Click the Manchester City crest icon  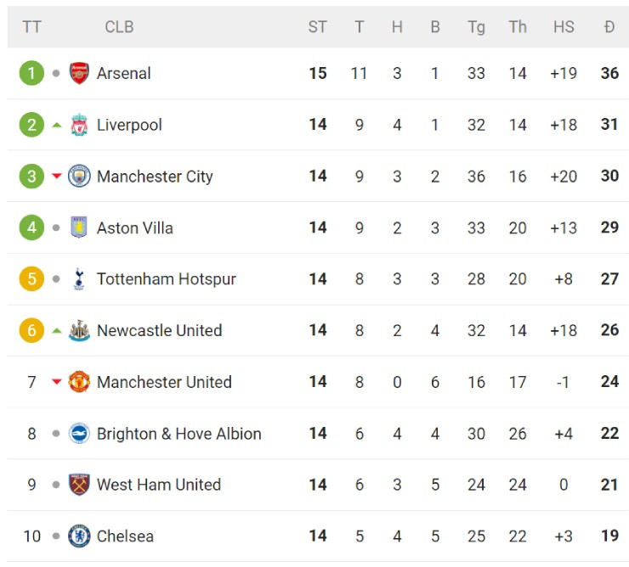click(x=79, y=177)
